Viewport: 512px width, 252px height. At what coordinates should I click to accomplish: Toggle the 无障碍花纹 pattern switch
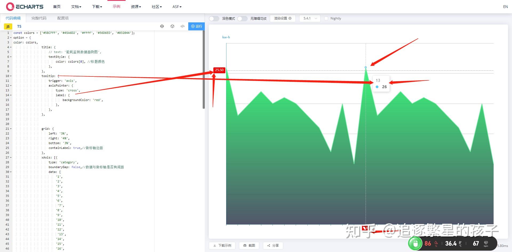242,18
